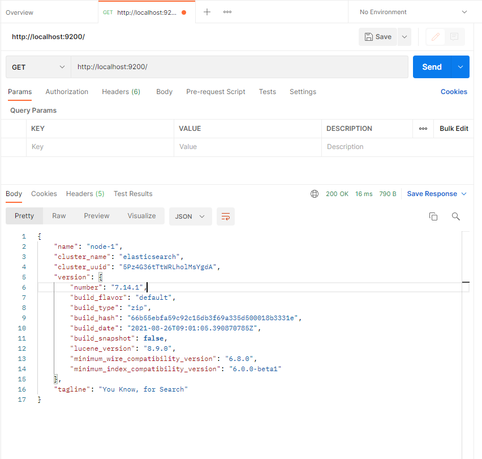
Task: Open the response Headers (5) tab
Action: (85, 194)
